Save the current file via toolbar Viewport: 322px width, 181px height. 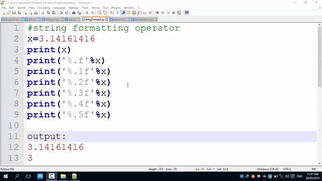pos(14,13)
